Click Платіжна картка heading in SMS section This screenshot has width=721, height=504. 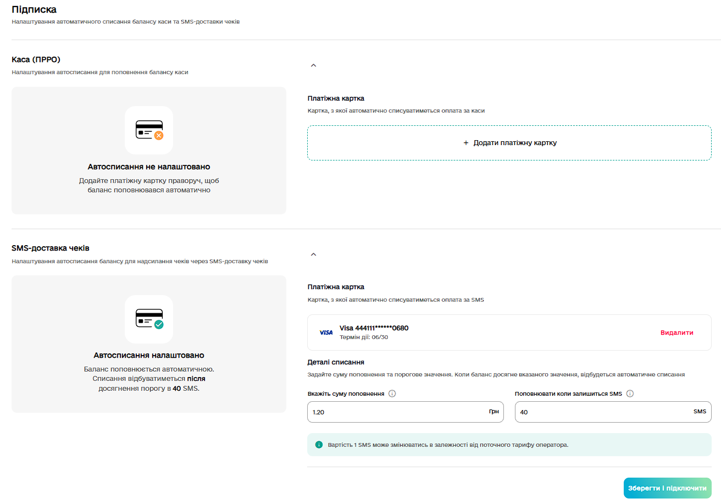tap(336, 287)
